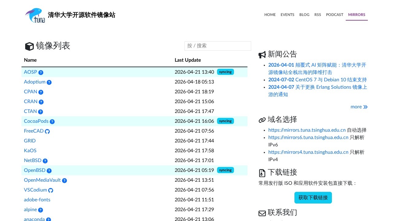Click the help icon beside CocoaPods
Viewport: 393px width, 221px height.
click(52, 122)
